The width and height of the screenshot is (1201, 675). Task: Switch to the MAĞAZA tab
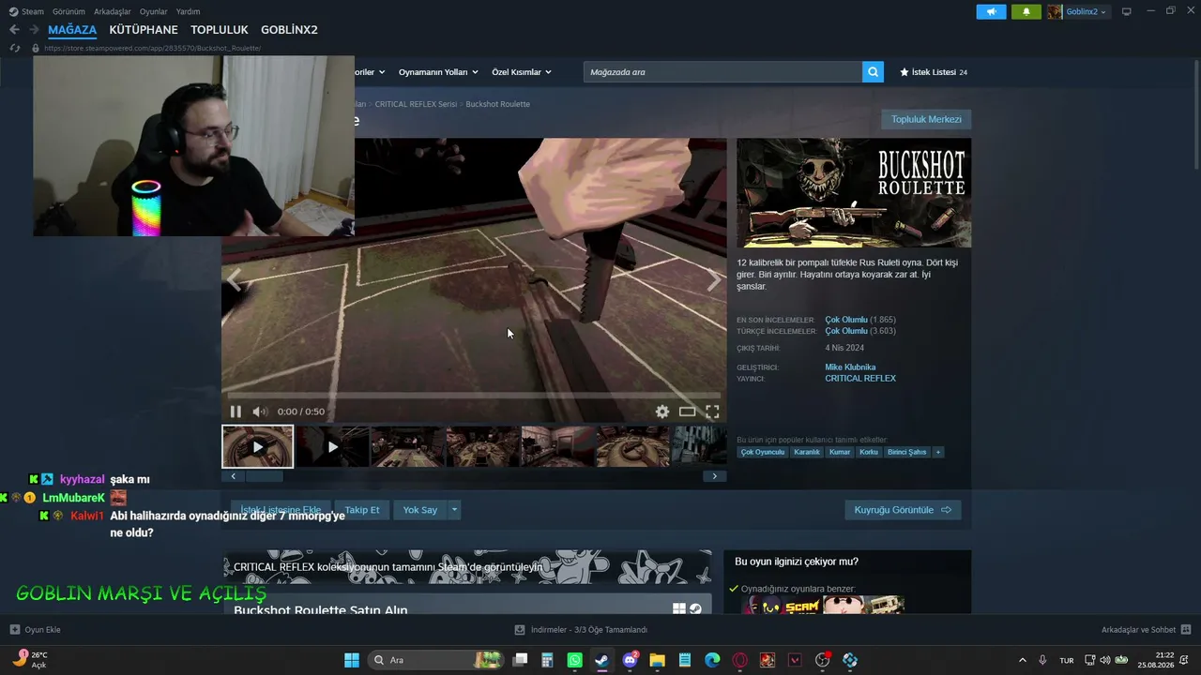click(x=72, y=30)
